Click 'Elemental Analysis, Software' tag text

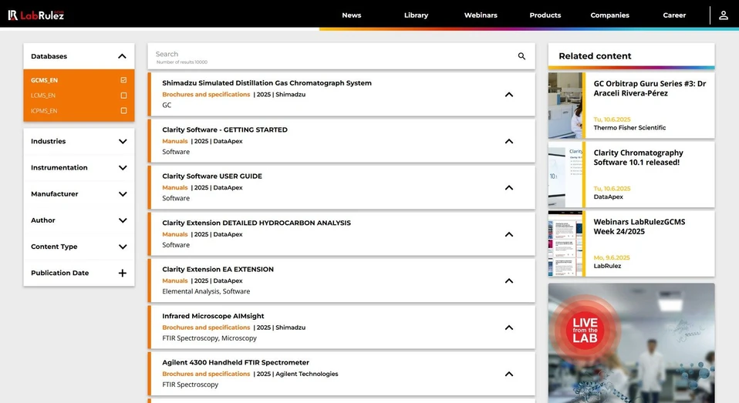(206, 291)
